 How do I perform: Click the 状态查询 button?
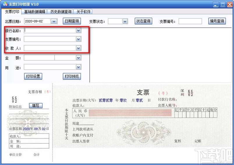pos(143,21)
